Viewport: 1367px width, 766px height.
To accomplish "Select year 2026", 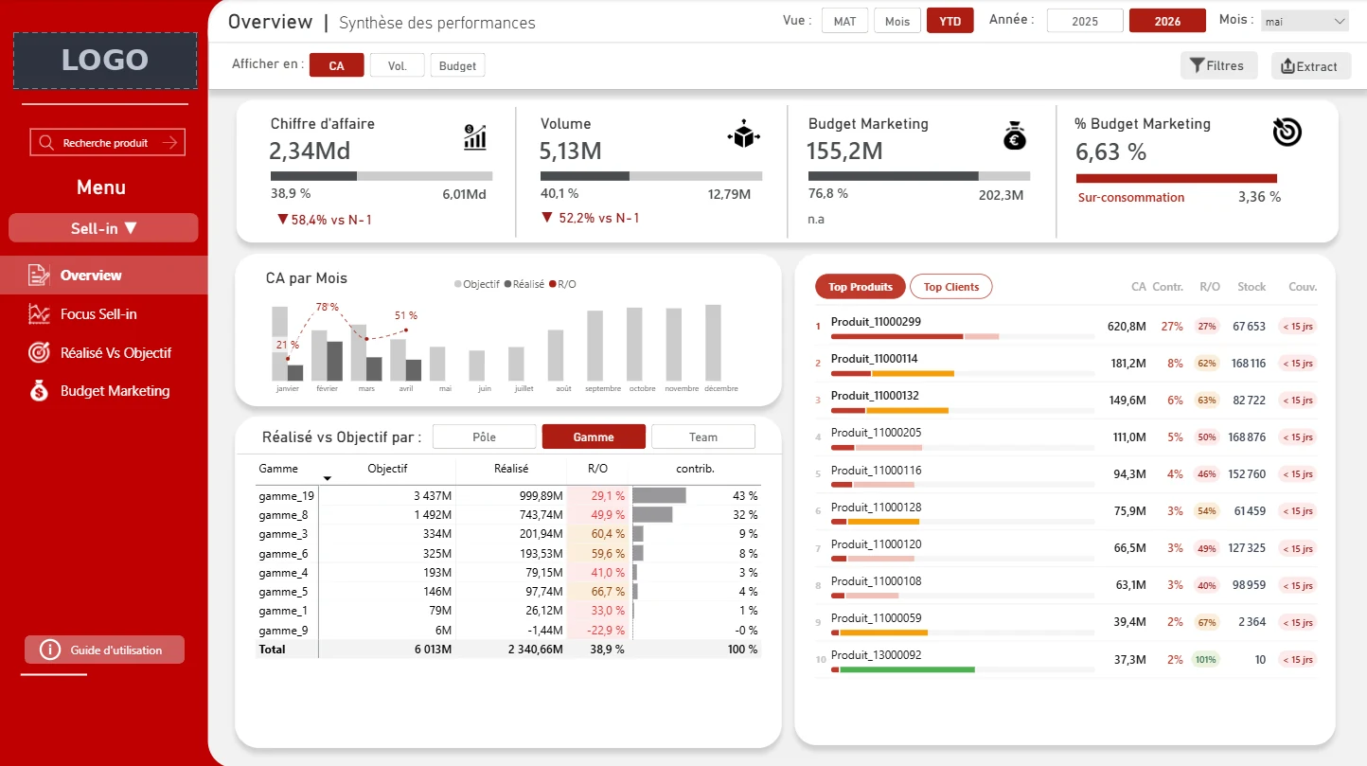I will pos(1167,21).
